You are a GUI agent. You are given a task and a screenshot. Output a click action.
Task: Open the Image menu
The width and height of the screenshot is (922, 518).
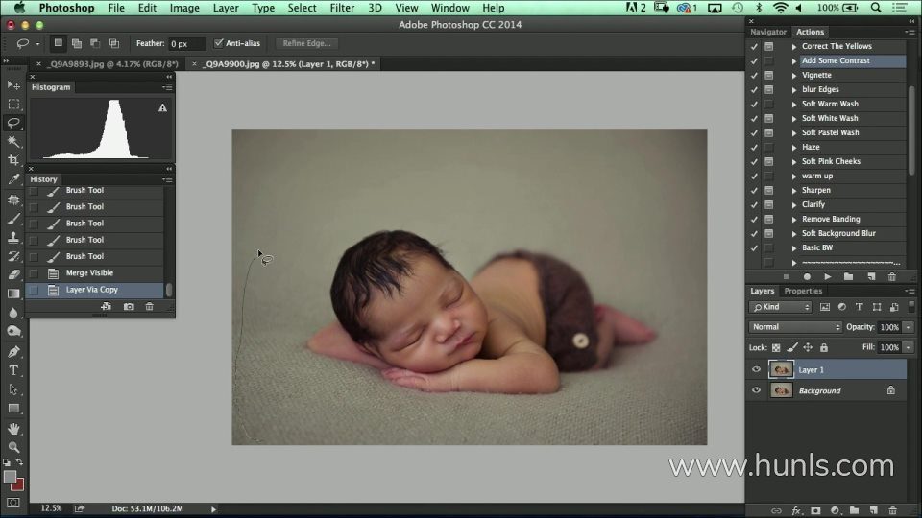[x=184, y=8]
